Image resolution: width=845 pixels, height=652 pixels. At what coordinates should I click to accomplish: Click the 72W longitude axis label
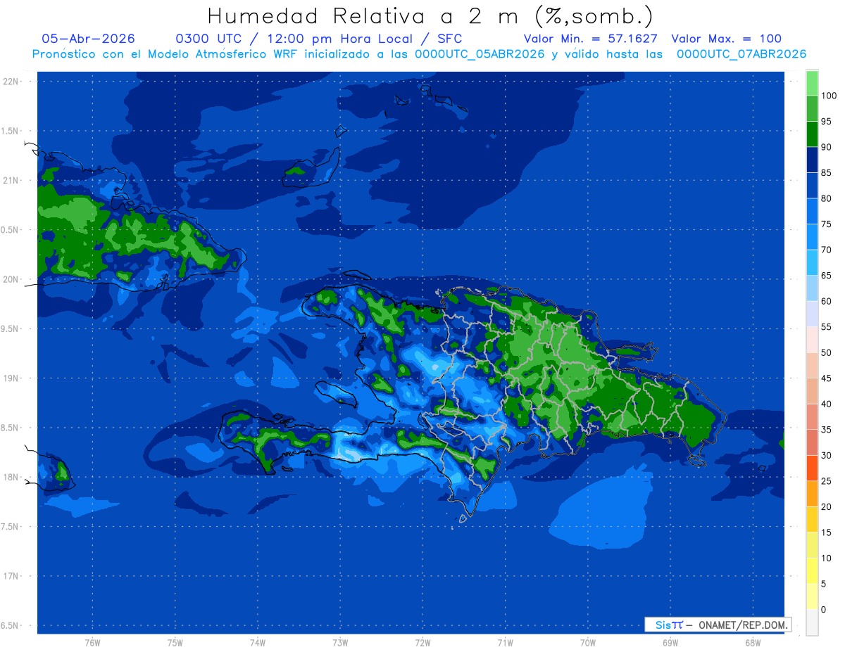[423, 642]
